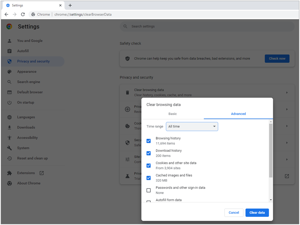The width and height of the screenshot is (300, 225).
Task: Click the Extensions puzzle piece icon
Action: pos(9,173)
